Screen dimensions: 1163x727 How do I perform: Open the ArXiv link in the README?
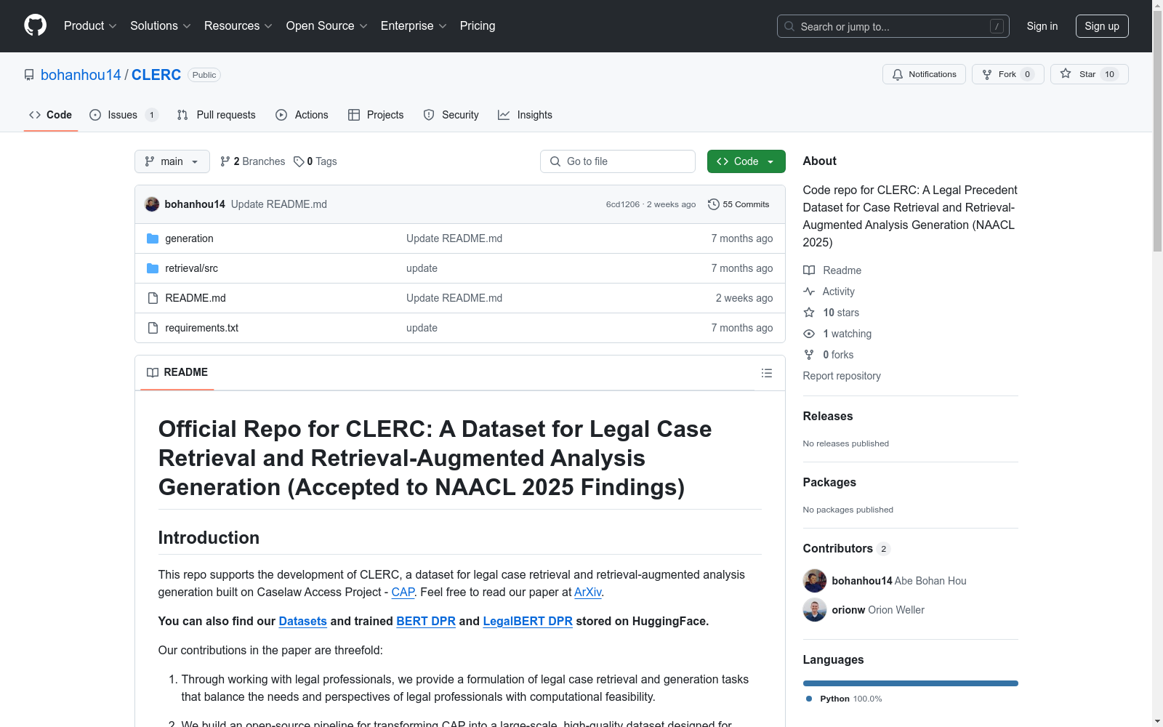[x=588, y=593]
